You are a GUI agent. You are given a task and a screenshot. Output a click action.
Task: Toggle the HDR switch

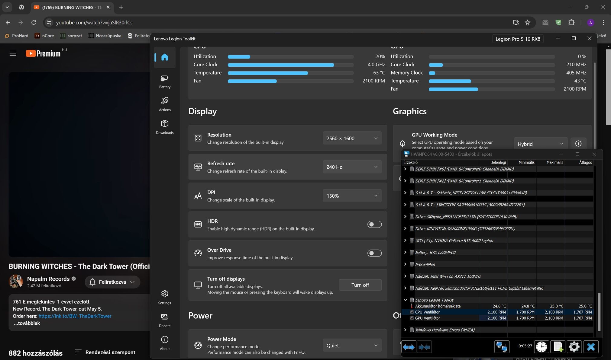click(374, 224)
